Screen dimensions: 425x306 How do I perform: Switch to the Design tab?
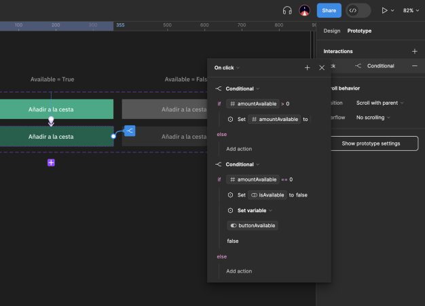click(x=332, y=31)
